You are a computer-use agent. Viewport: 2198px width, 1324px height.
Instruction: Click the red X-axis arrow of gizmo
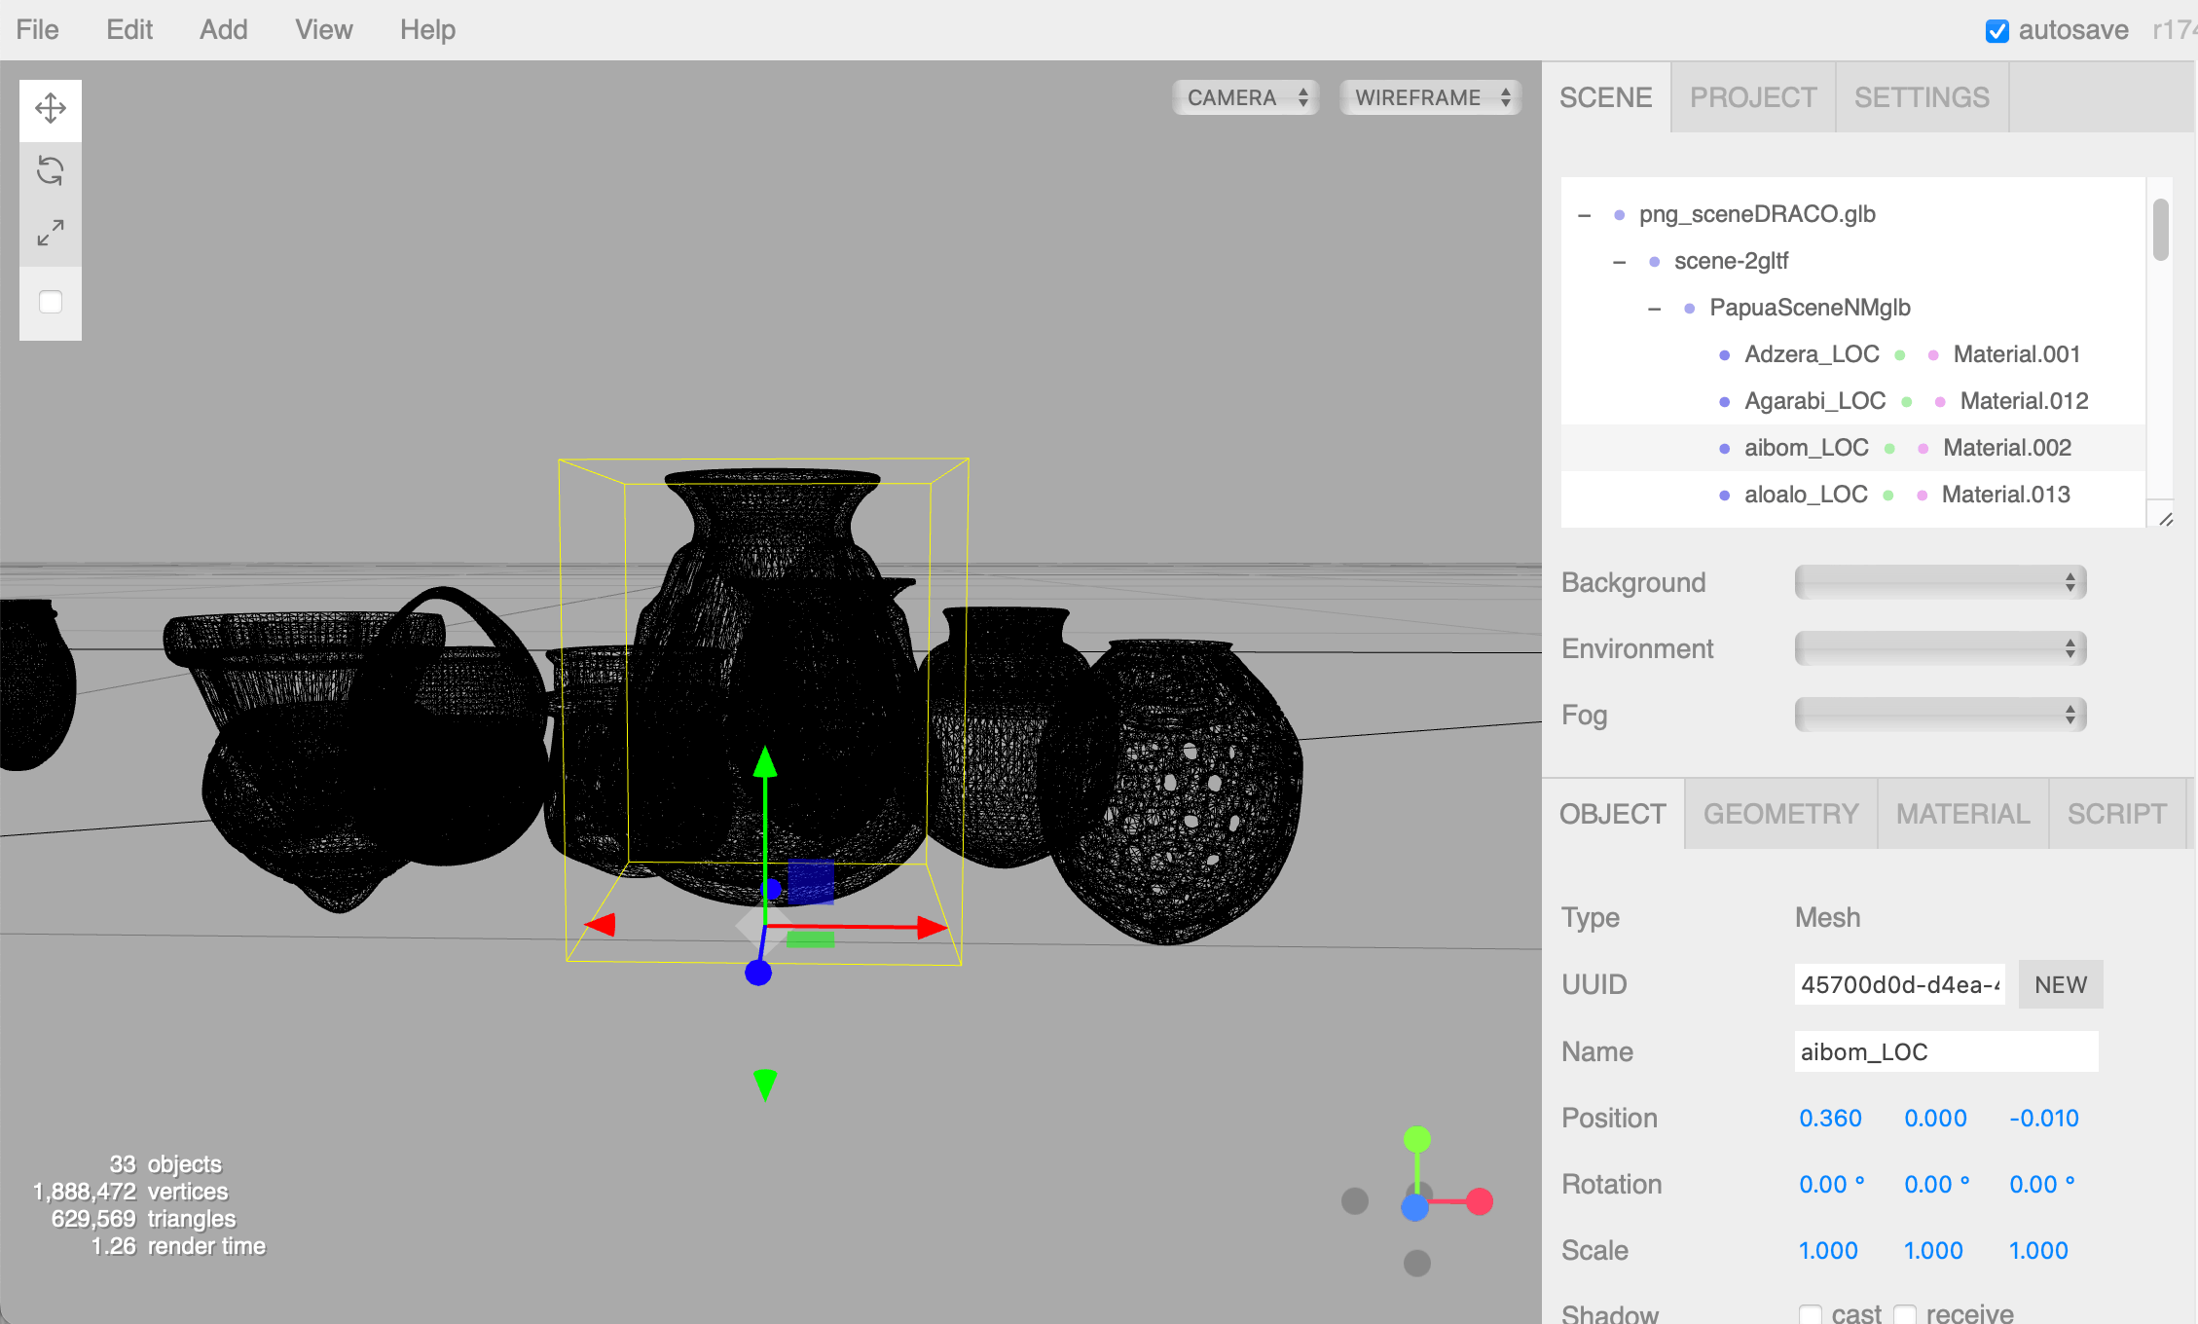pos(932,927)
